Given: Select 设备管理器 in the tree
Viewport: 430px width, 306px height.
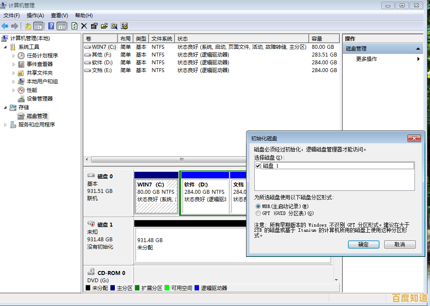Looking at the screenshot, I should 39,98.
